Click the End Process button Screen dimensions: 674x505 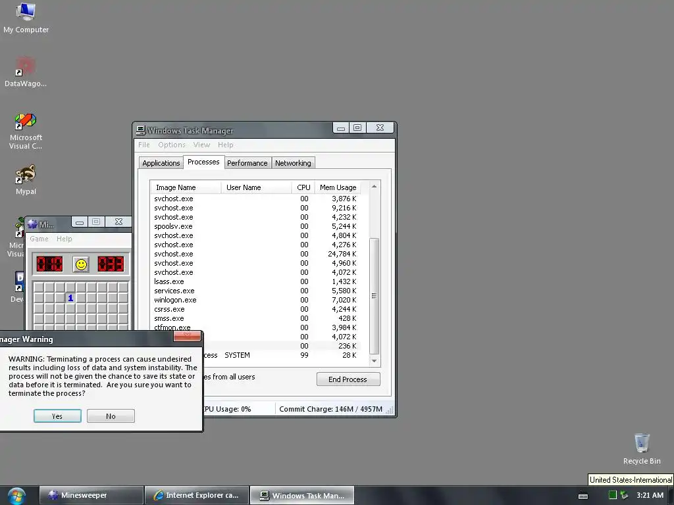pos(348,379)
